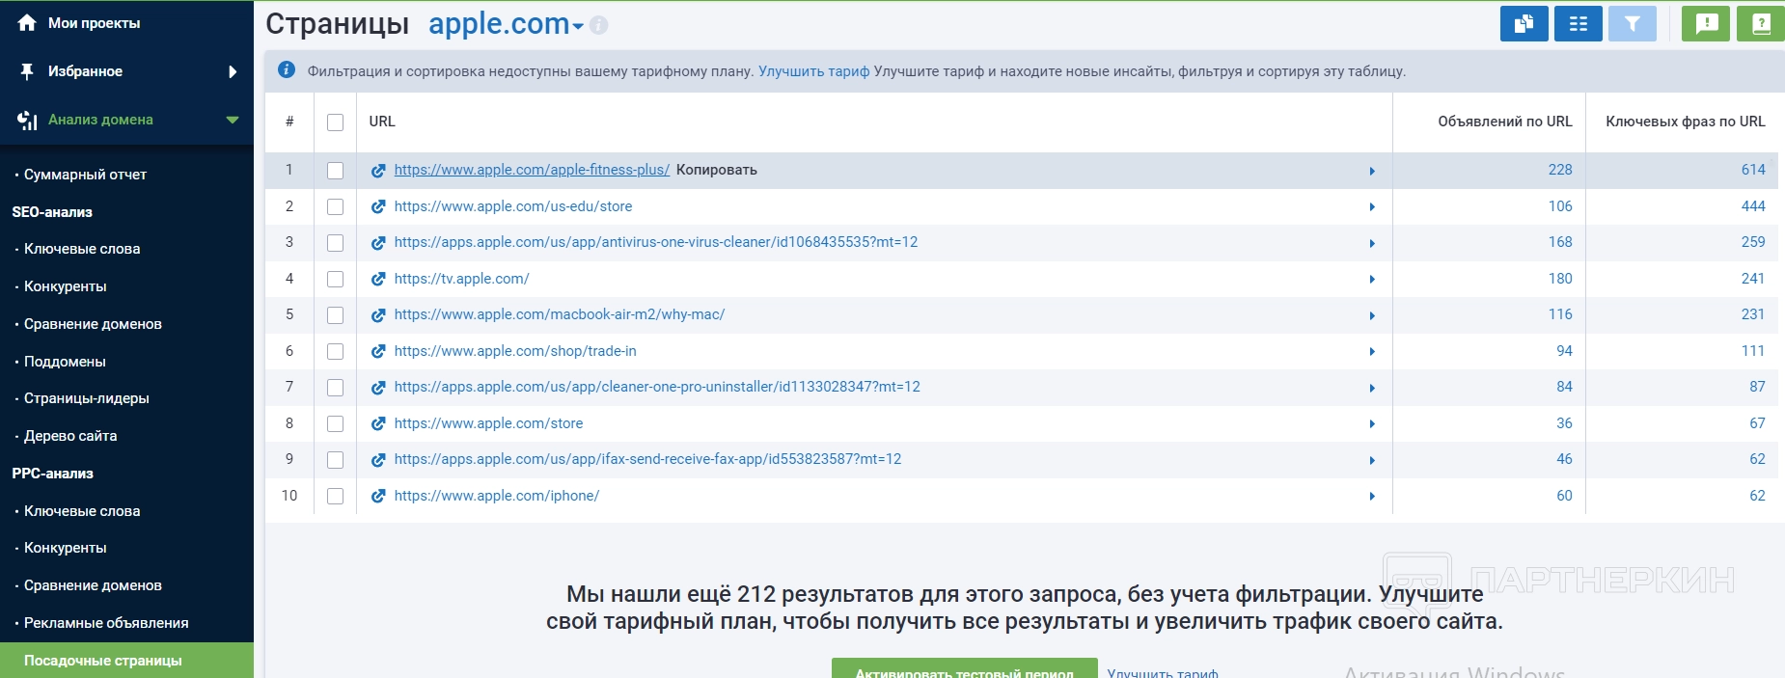Image resolution: width=1785 pixels, height=678 pixels.
Task: Click the green feedback message icon
Action: (x=1706, y=24)
